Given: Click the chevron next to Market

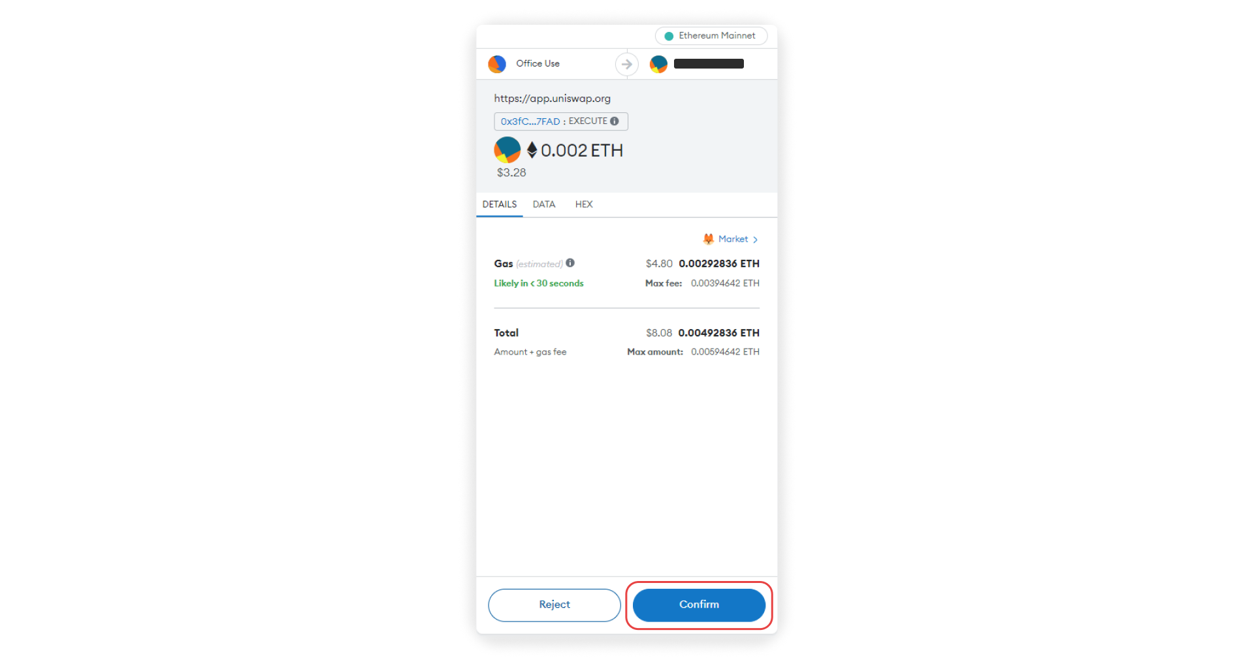Looking at the screenshot, I should (755, 240).
